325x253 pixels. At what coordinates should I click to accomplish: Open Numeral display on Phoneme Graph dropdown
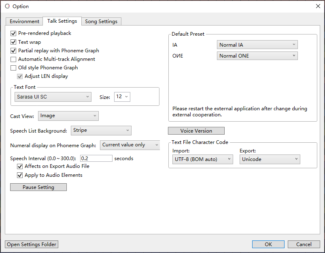point(130,145)
